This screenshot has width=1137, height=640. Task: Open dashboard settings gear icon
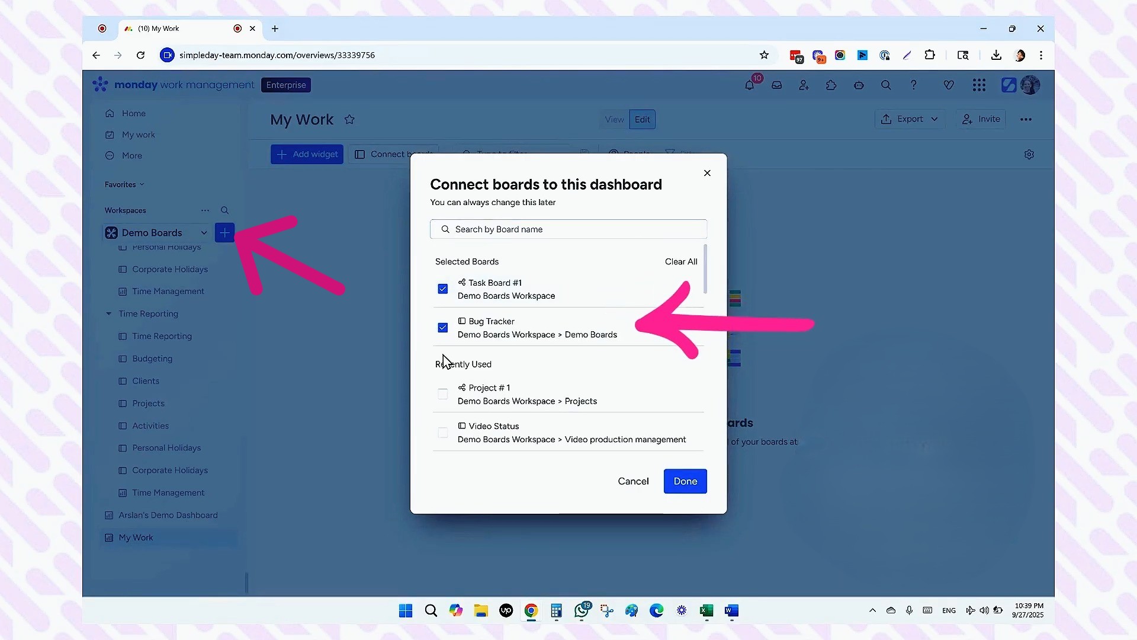(x=1029, y=154)
